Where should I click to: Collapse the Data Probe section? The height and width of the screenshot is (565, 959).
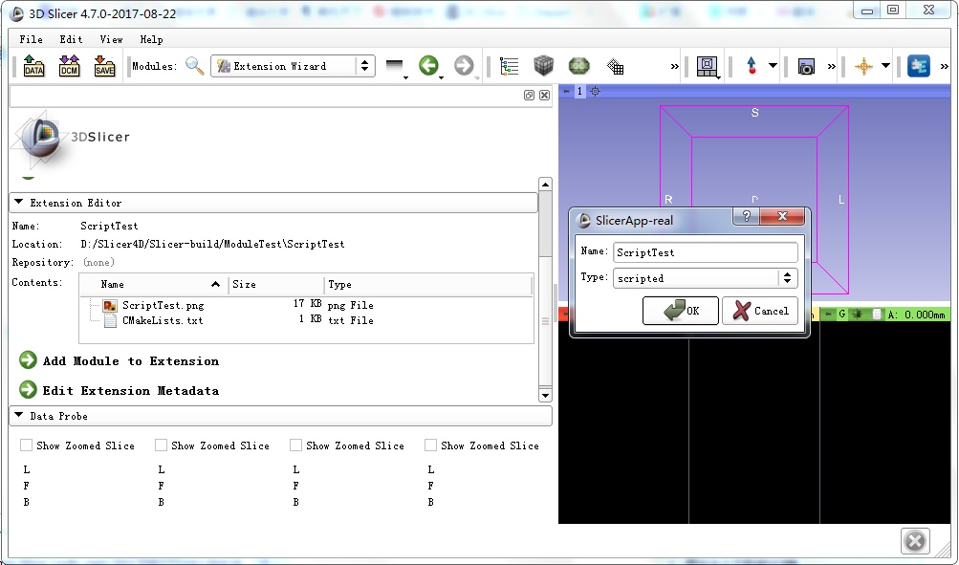pyautogui.click(x=281, y=416)
